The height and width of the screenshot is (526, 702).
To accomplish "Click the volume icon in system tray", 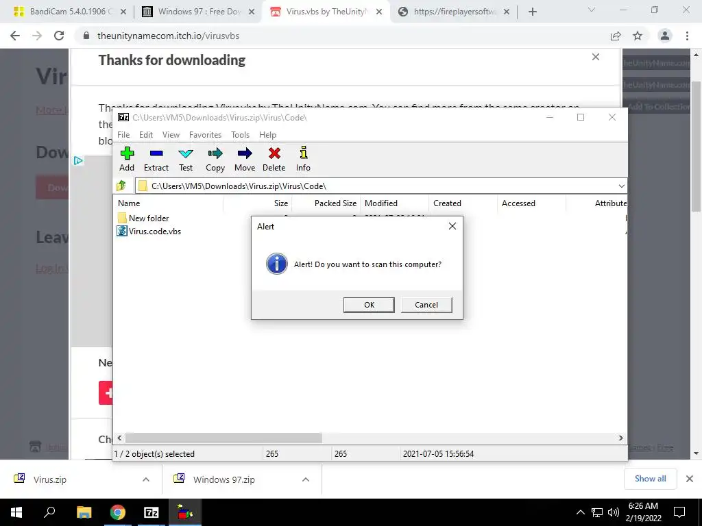I will (614, 512).
